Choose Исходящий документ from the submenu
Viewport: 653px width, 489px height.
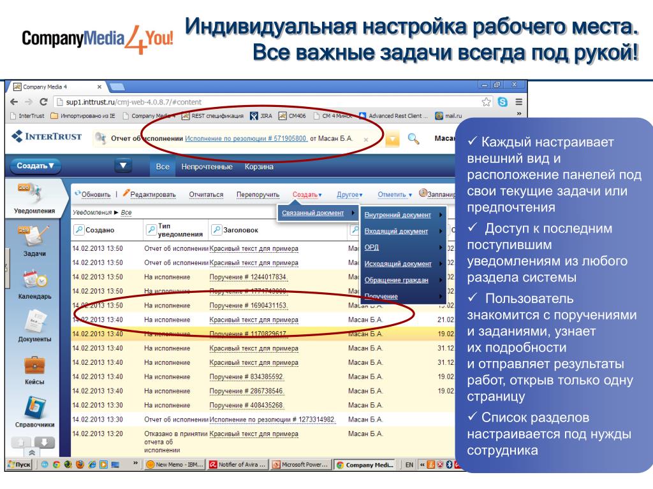tap(403, 264)
